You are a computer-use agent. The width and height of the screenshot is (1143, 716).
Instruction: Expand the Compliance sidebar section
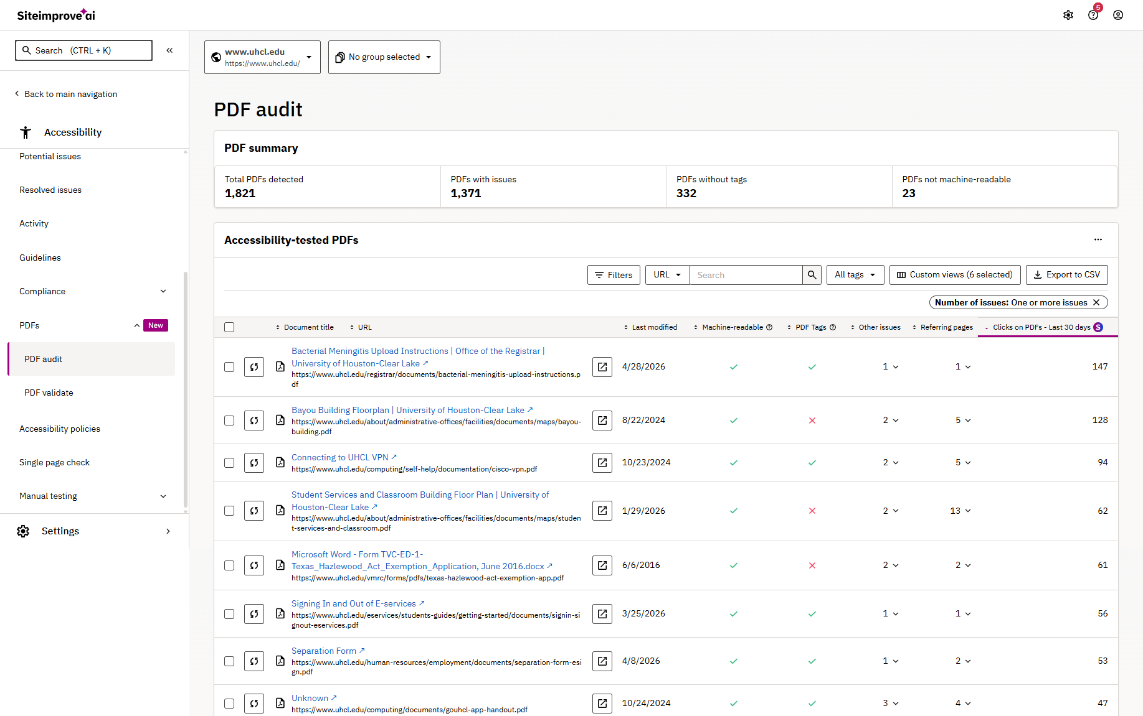click(x=163, y=291)
